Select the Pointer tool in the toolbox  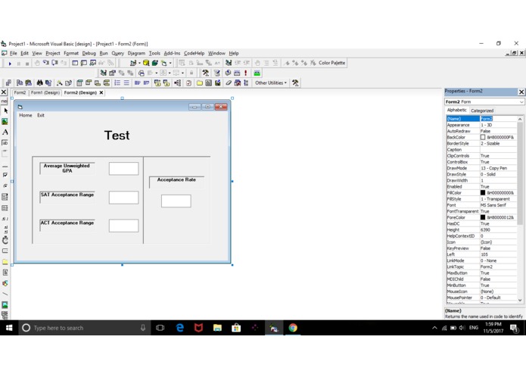5,111
